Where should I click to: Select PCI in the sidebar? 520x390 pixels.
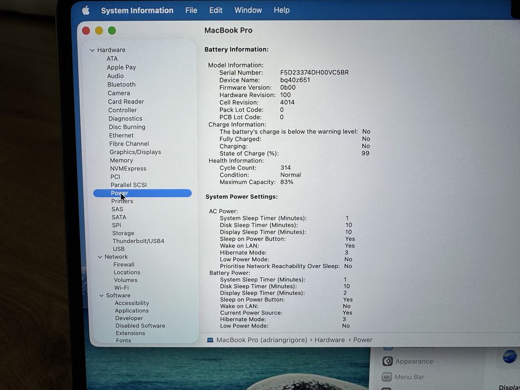pos(115,177)
